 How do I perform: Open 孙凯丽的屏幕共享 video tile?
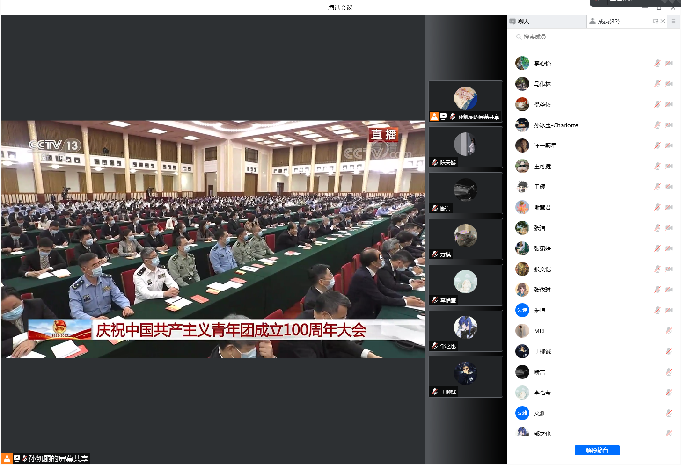coord(466,101)
